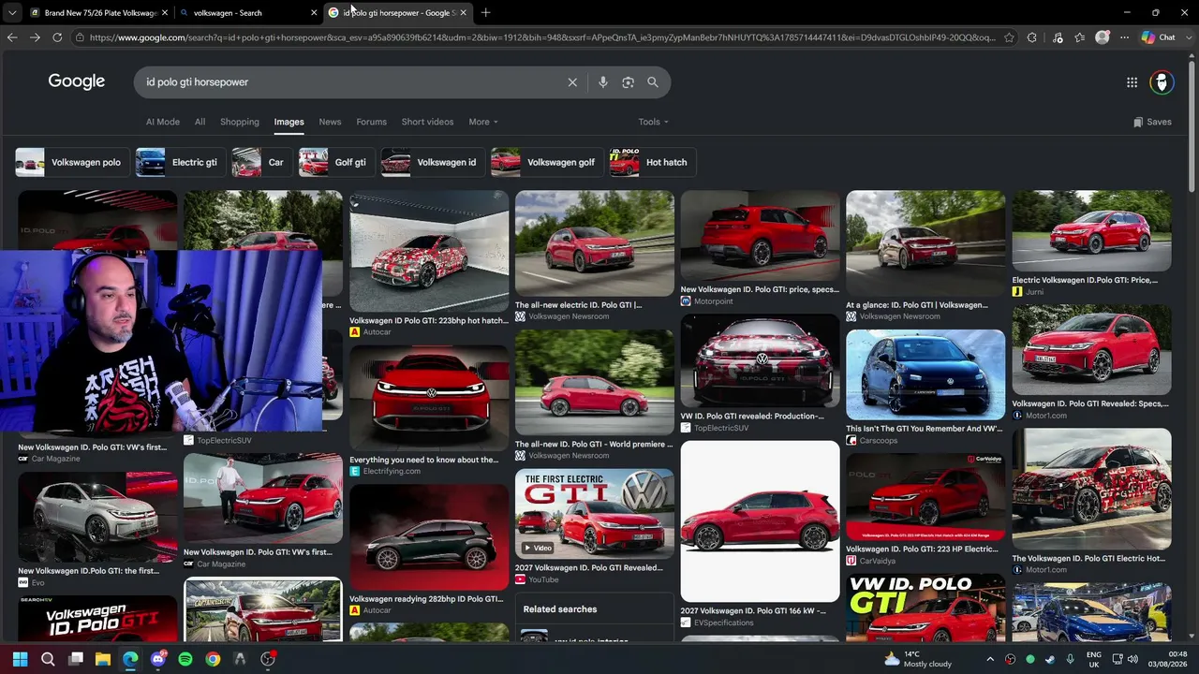This screenshot has height=674, width=1199.
Task: Open the Motorpoint 'price, specs' image result
Action: 760,236
